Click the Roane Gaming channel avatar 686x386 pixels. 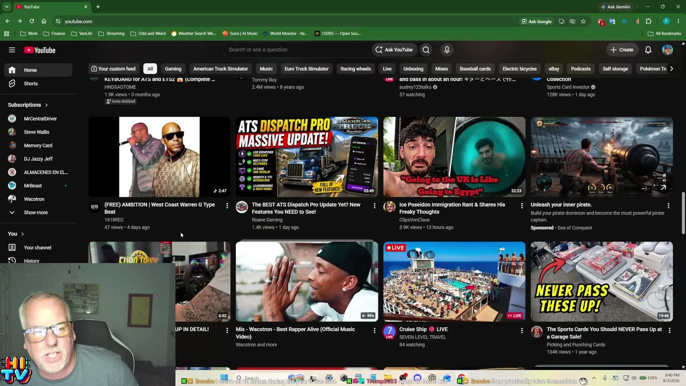(x=242, y=207)
